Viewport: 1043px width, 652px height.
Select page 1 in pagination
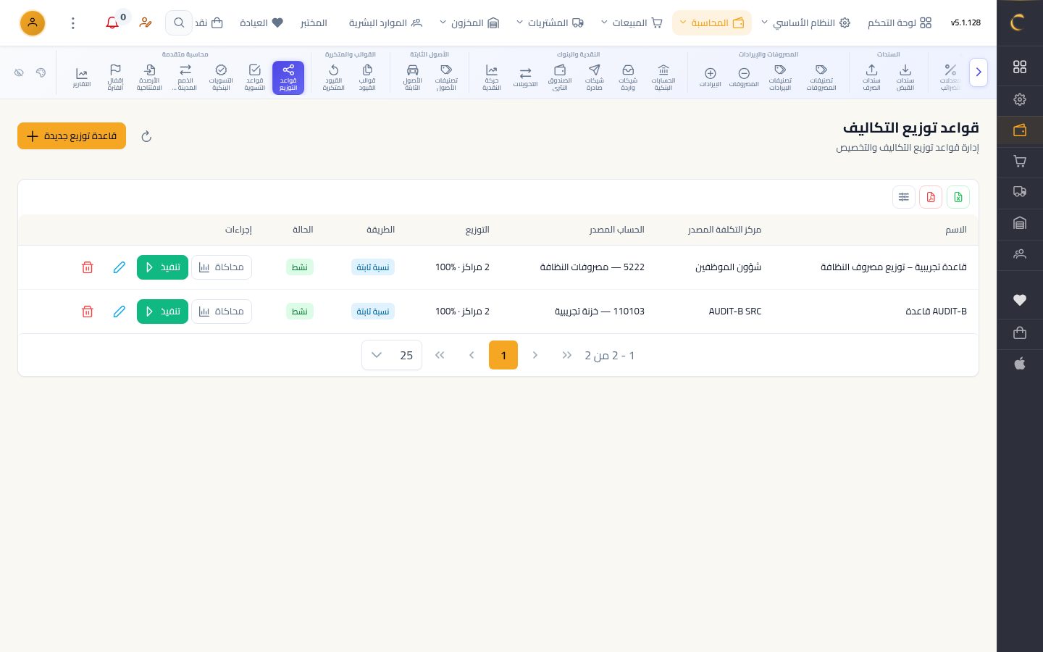tap(503, 355)
